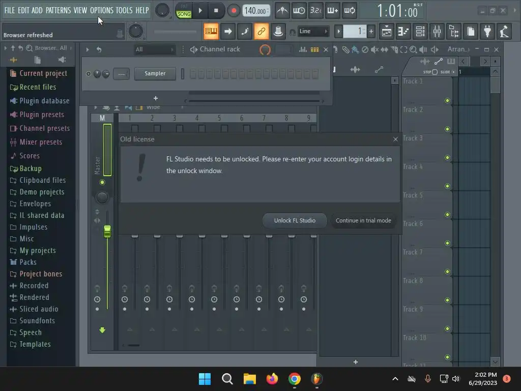The width and height of the screenshot is (521, 391).
Task: Open the Sliced audio folder
Action: (x=39, y=309)
